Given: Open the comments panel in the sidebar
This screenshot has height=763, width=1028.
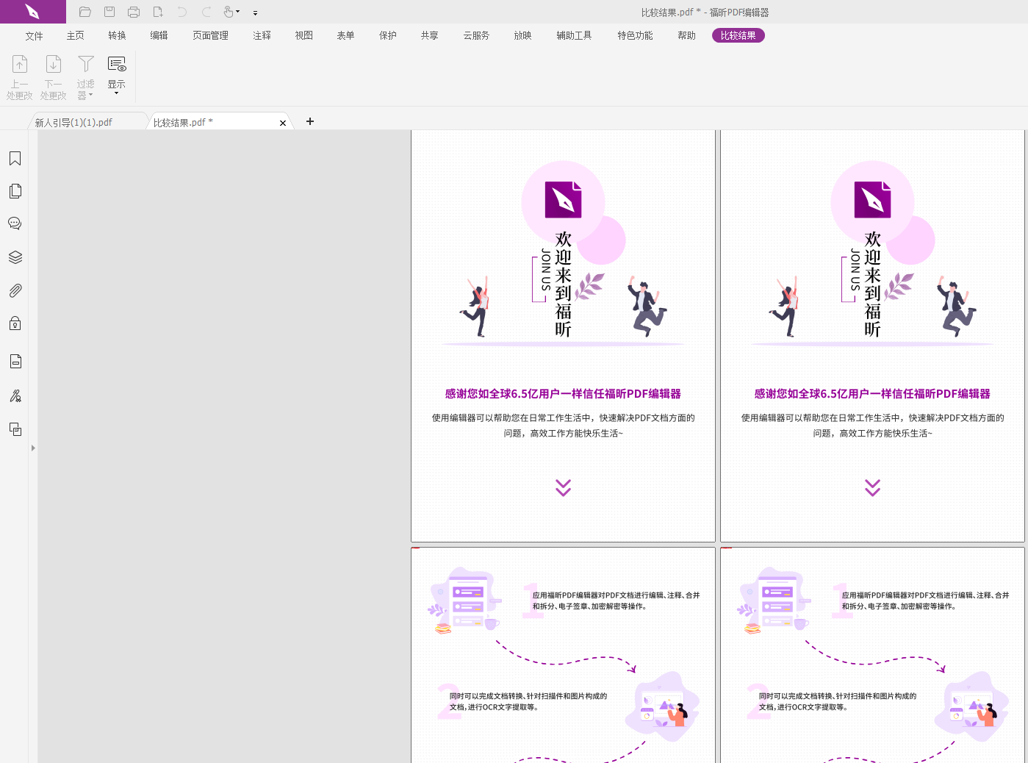Looking at the screenshot, I should pos(15,223).
